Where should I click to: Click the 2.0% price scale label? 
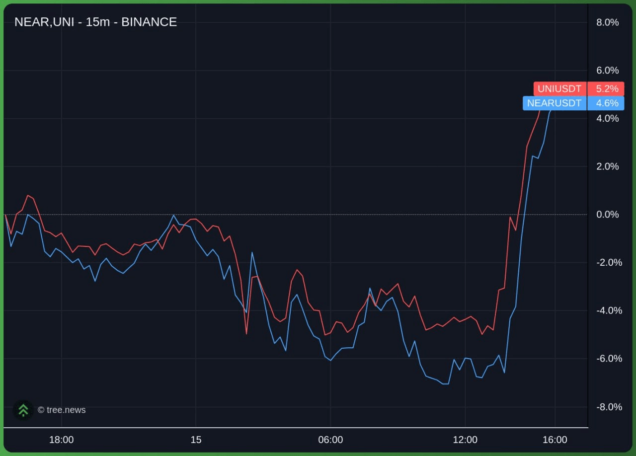click(x=607, y=166)
